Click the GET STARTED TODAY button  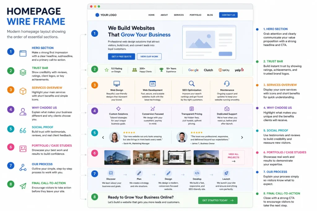tap(218, 200)
